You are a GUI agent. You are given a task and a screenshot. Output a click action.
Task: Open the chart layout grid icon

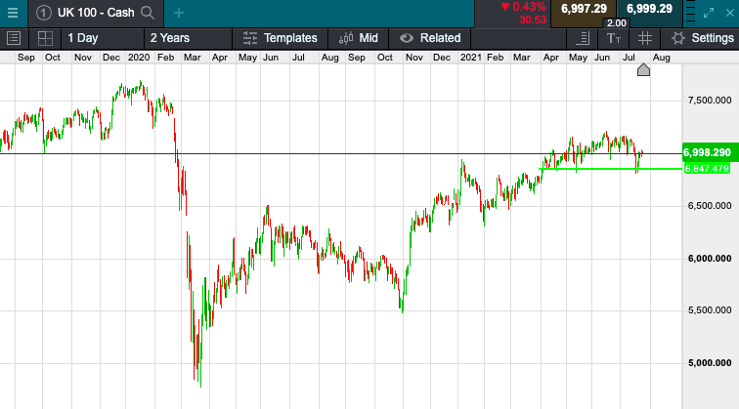(x=45, y=38)
